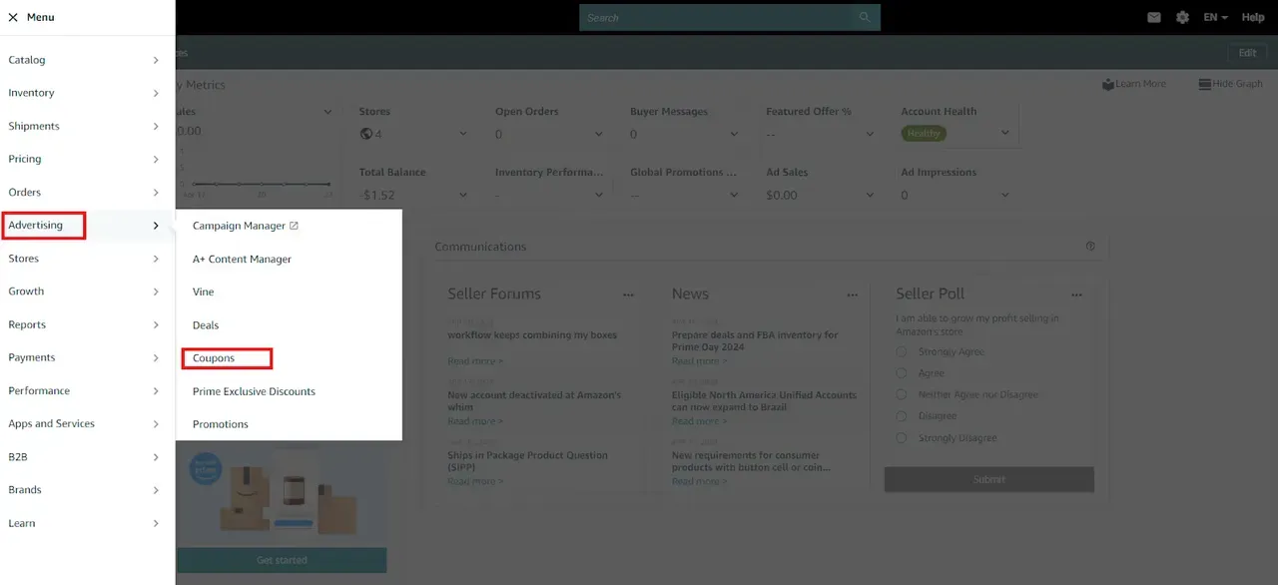Image resolution: width=1278 pixels, height=585 pixels.
Task: Click the Get started button
Action: click(282, 560)
